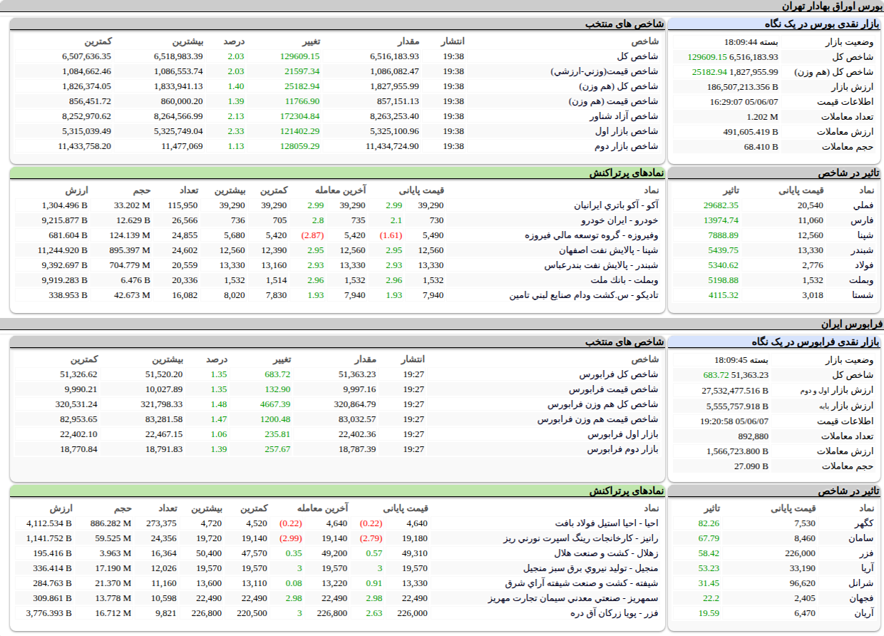This screenshot has height=636, width=884.
Task: Click Farabourse market value 27,532,477.516 B
Action: 735,390
